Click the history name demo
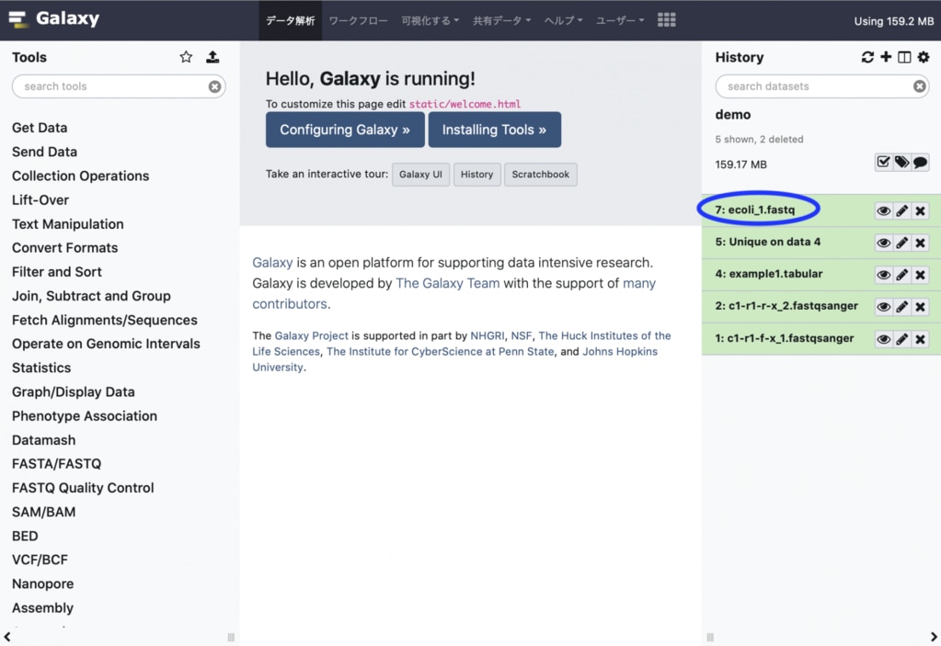941x646 pixels. [x=733, y=115]
